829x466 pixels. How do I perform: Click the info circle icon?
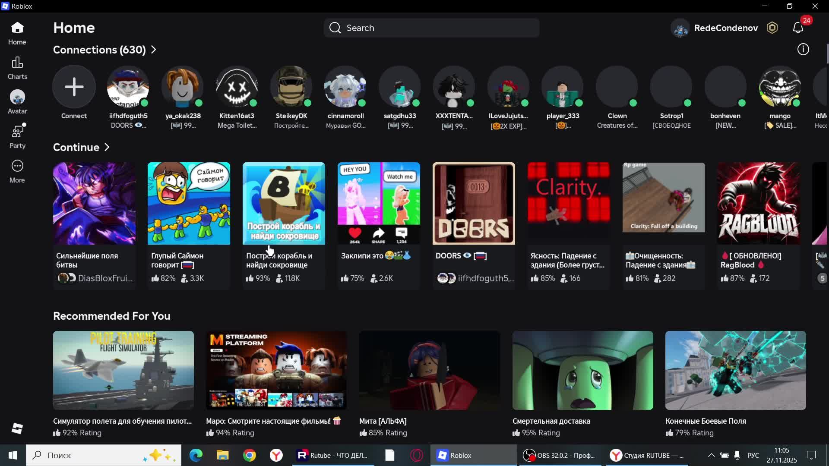[803, 50]
